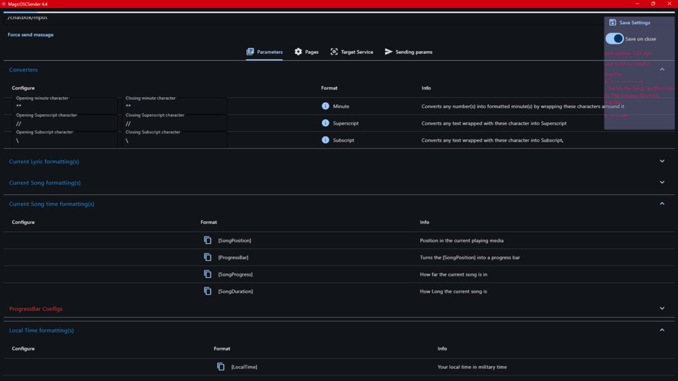Click the Subscript format label
The width and height of the screenshot is (678, 381).
click(x=343, y=140)
